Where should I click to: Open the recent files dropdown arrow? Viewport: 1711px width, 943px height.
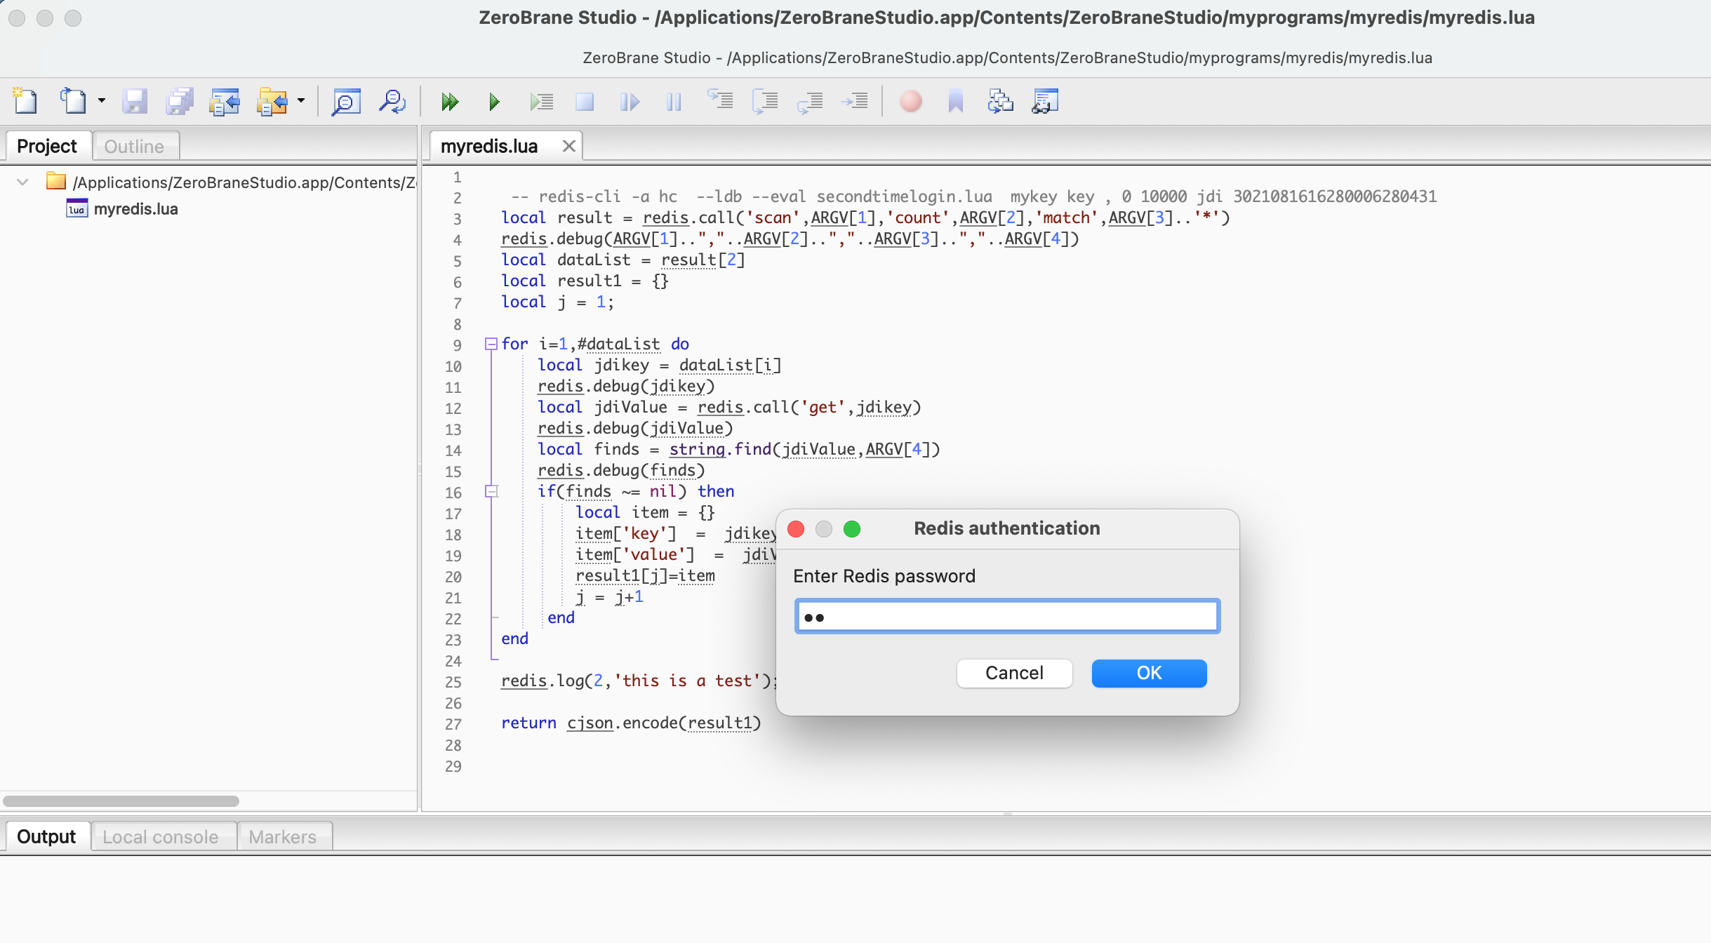tap(102, 102)
